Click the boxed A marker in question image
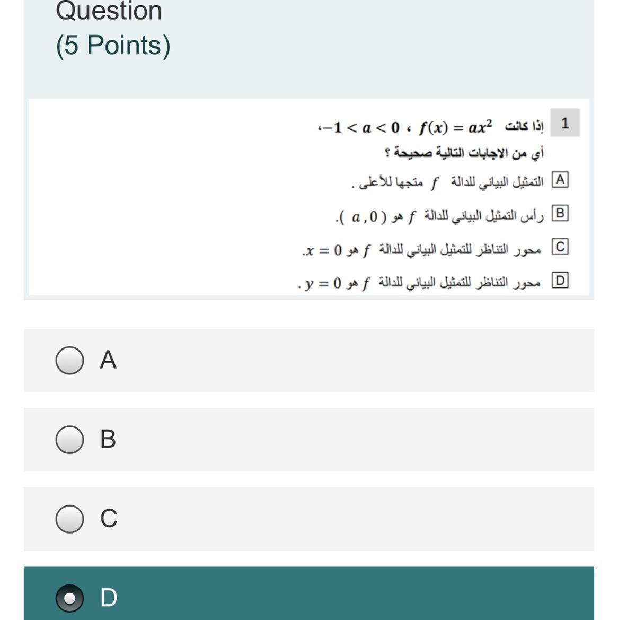 point(560,180)
